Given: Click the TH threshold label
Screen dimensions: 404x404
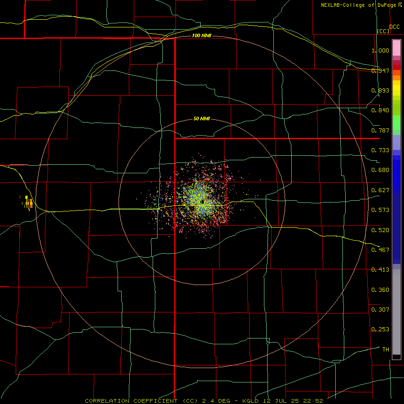Looking at the screenshot, I should click(x=386, y=350).
